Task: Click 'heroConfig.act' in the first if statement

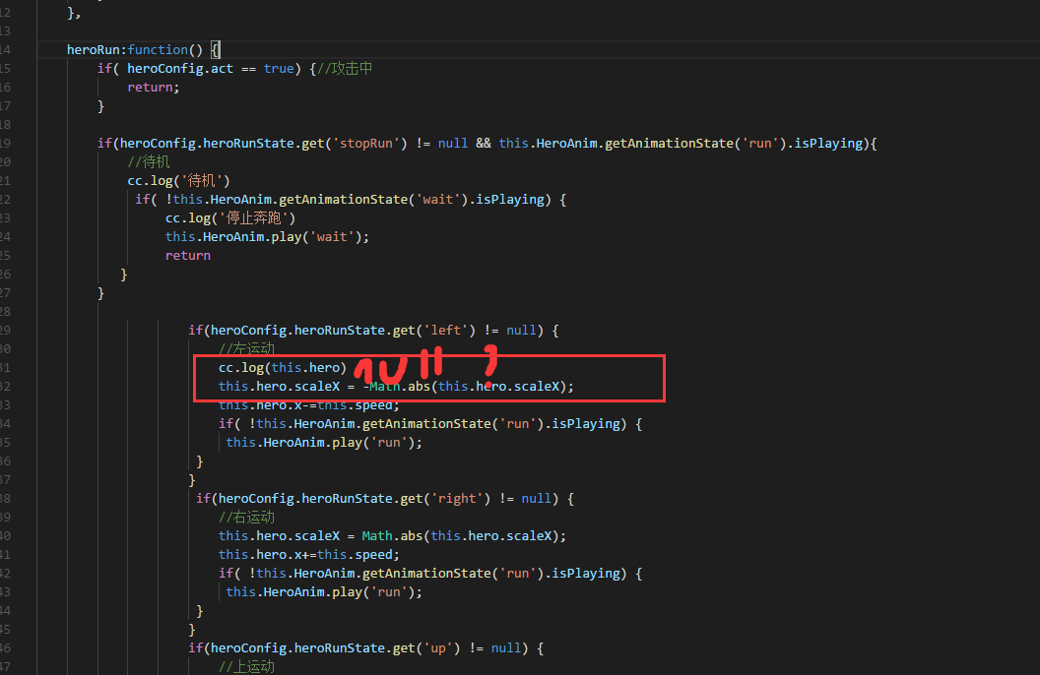Action: click(x=180, y=68)
